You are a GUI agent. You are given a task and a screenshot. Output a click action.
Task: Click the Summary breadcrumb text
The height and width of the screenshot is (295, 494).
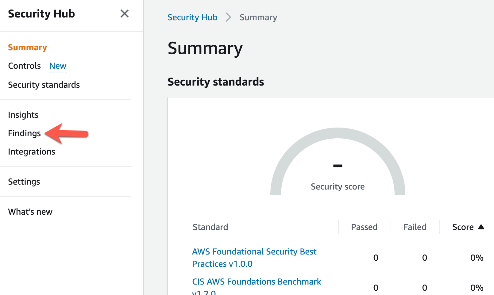(258, 17)
